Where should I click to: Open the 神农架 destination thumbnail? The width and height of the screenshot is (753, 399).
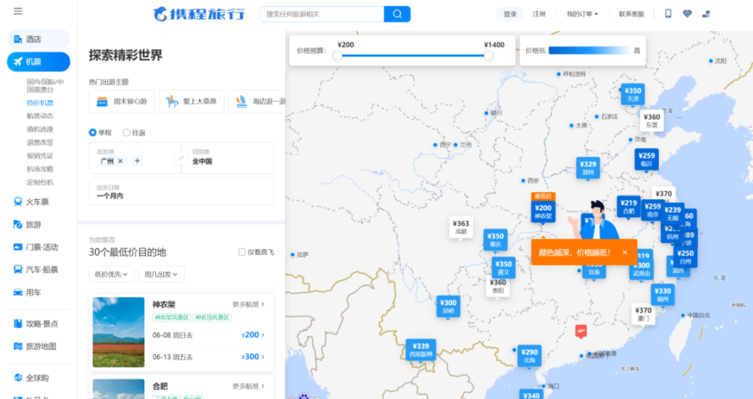[x=118, y=332]
